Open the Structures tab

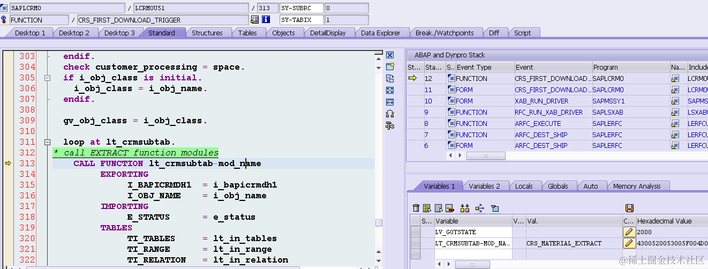click(x=207, y=33)
